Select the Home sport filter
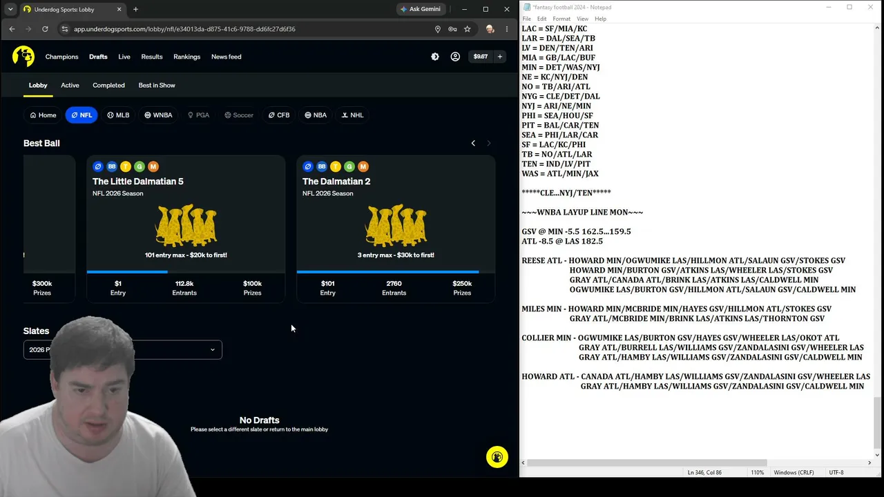This screenshot has width=884, height=497. coord(43,115)
